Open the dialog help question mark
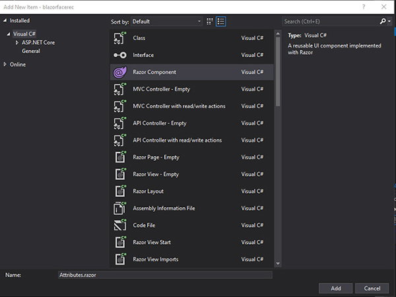The height and width of the screenshot is (297, 396). [x=364, y=7]
